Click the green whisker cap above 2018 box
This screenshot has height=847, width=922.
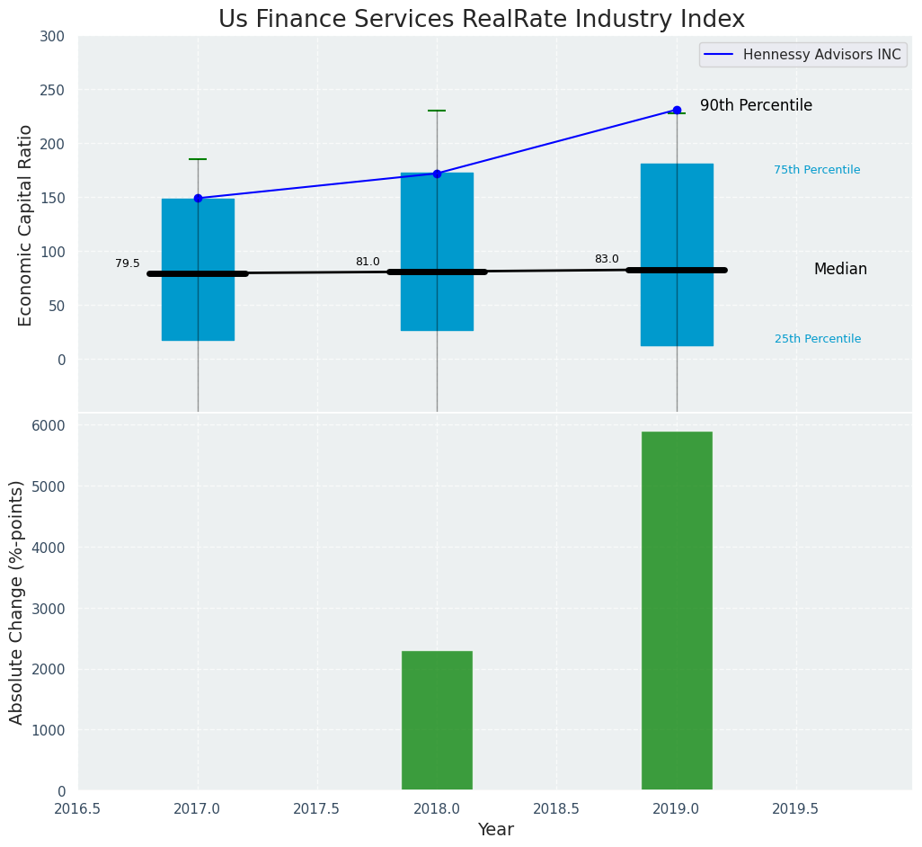pyautogui.click(x=437, y=111)
